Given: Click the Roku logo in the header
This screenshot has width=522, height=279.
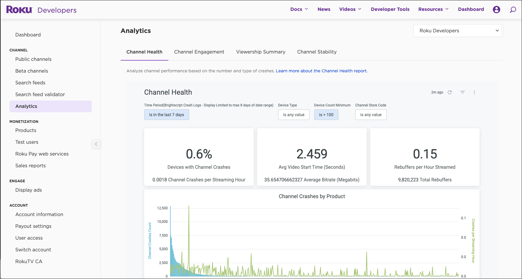Looking at the screenshot, I should [19, 10].
